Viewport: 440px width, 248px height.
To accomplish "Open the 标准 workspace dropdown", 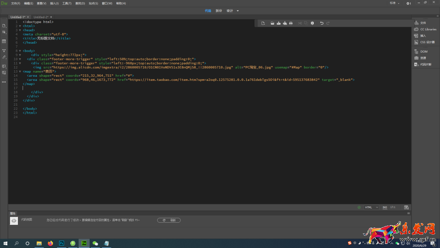I will [x=394, y=3].
